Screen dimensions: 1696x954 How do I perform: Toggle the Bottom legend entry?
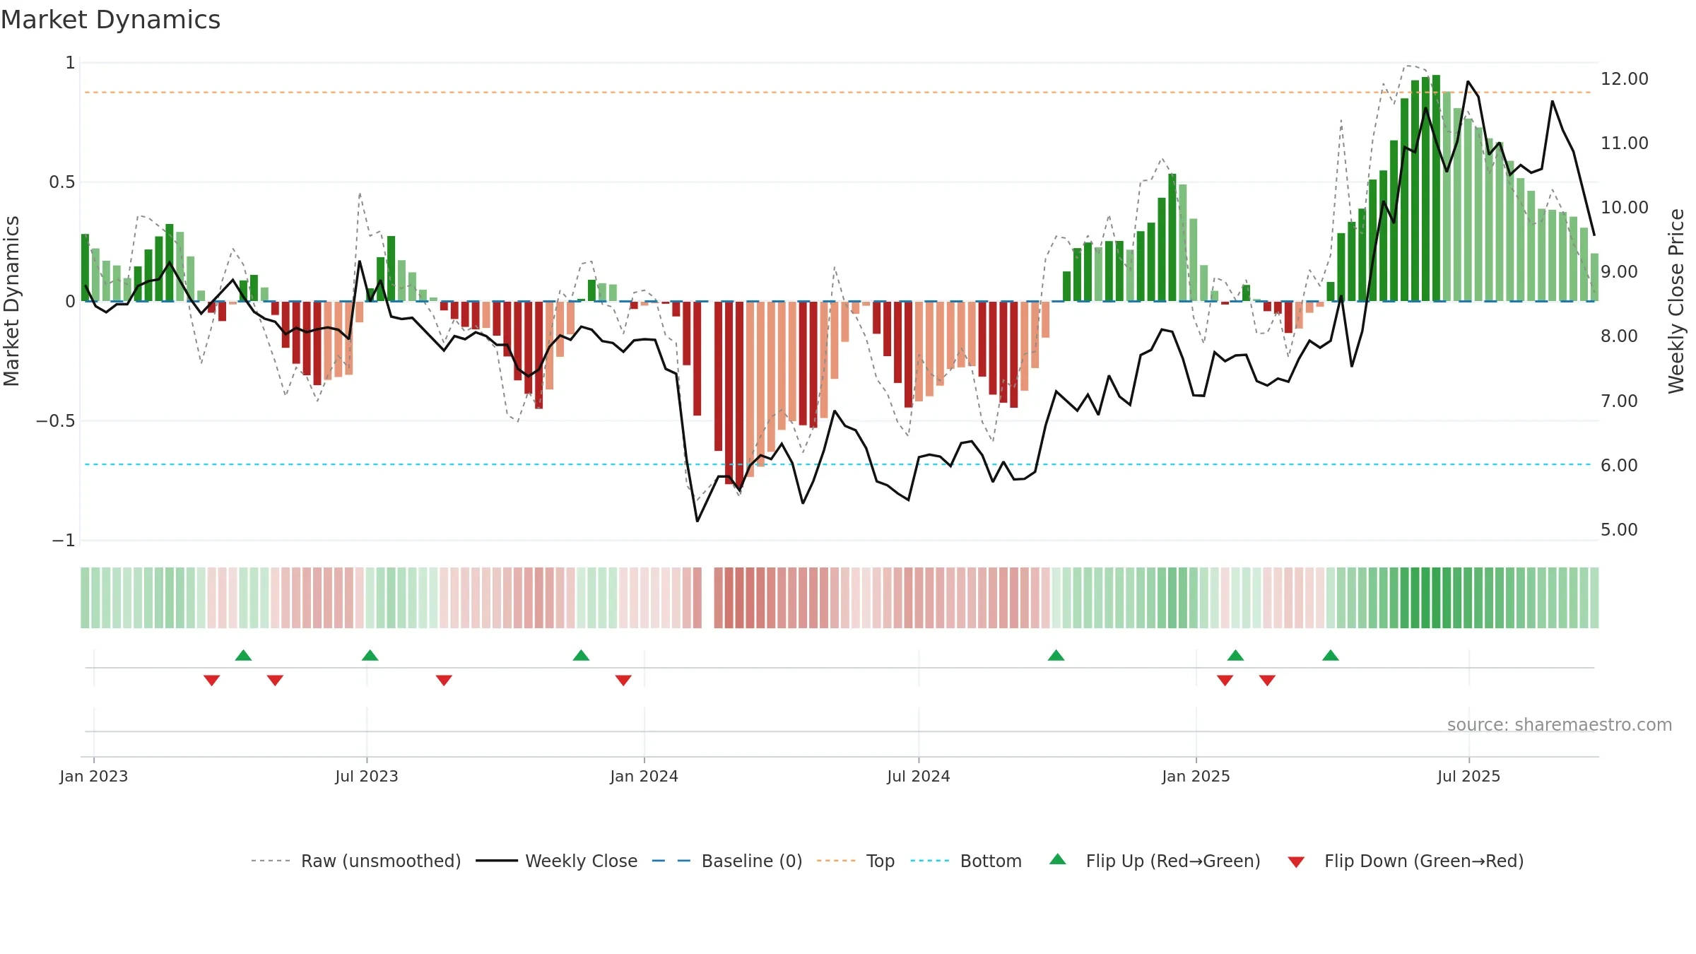pos(966,861)
